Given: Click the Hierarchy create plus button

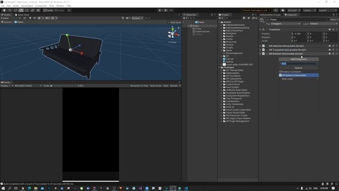Looking at the screenshot, I should [x=184, y=18].
